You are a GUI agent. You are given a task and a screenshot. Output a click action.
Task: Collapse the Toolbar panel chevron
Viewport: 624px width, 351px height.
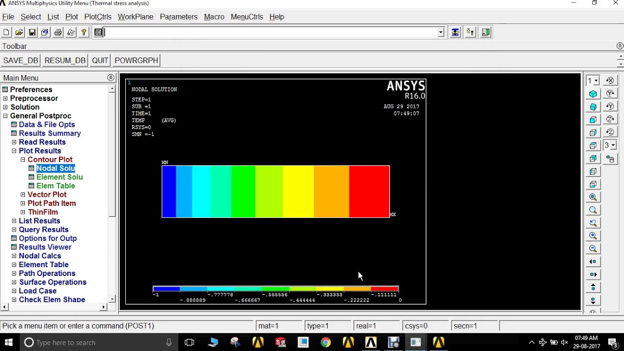pyautogui.click(x=620, y=46)
